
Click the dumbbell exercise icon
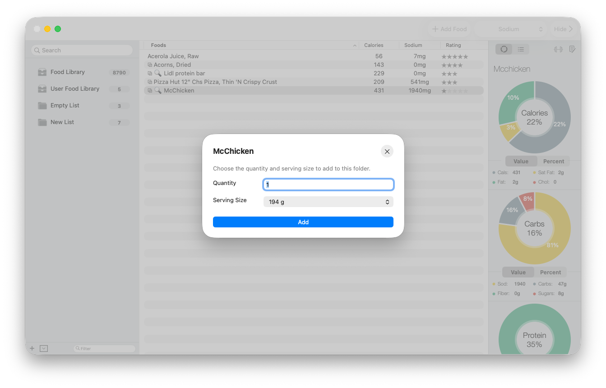[558, 49]
